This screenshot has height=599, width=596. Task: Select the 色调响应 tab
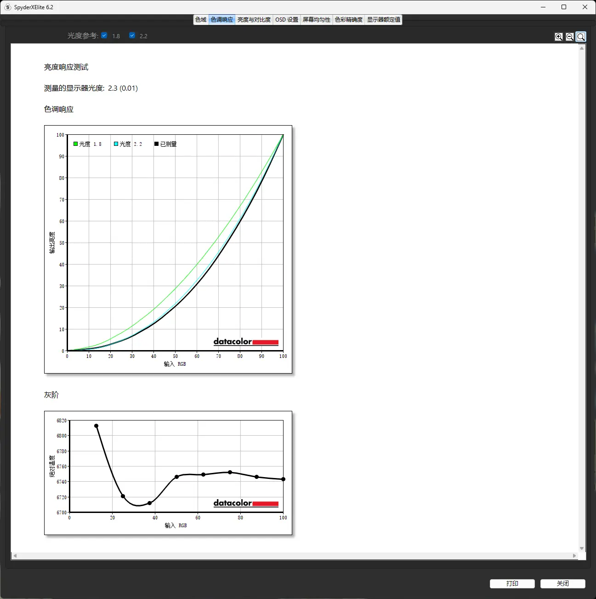(222, 20)
